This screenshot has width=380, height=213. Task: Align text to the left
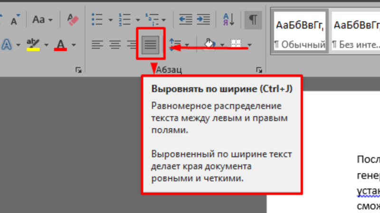[x=97, y=45]
